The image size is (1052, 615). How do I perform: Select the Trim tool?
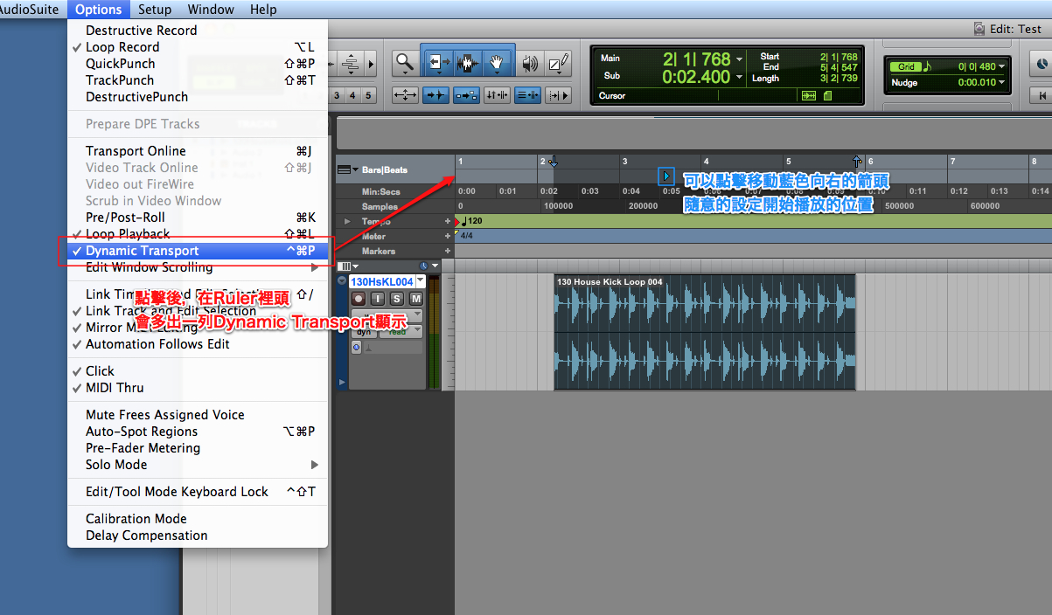coord(437,61)
